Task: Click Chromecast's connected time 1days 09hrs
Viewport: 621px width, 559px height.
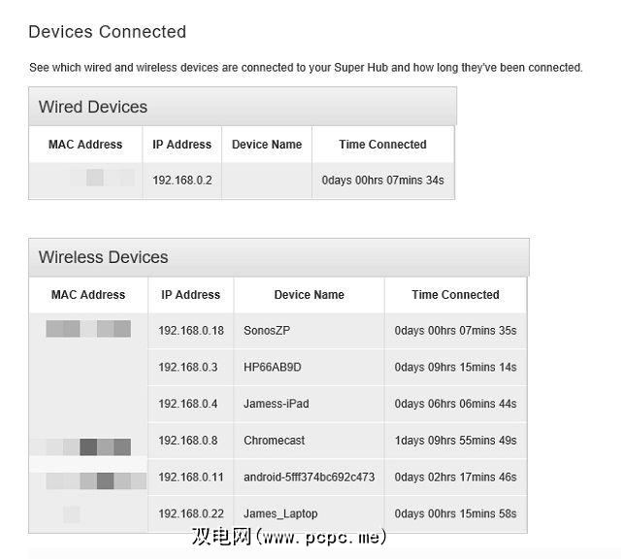Action: coord(455,441)
